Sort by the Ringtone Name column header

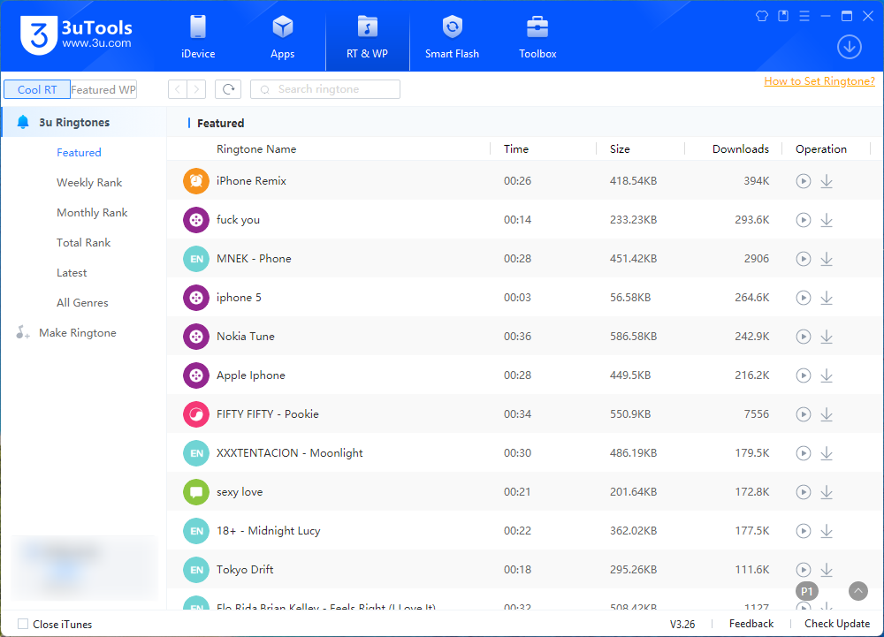pos(256,148)
